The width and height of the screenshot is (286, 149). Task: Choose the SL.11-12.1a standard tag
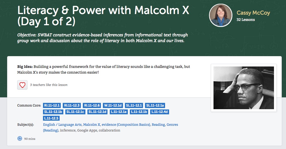click(x=155, y=105)
